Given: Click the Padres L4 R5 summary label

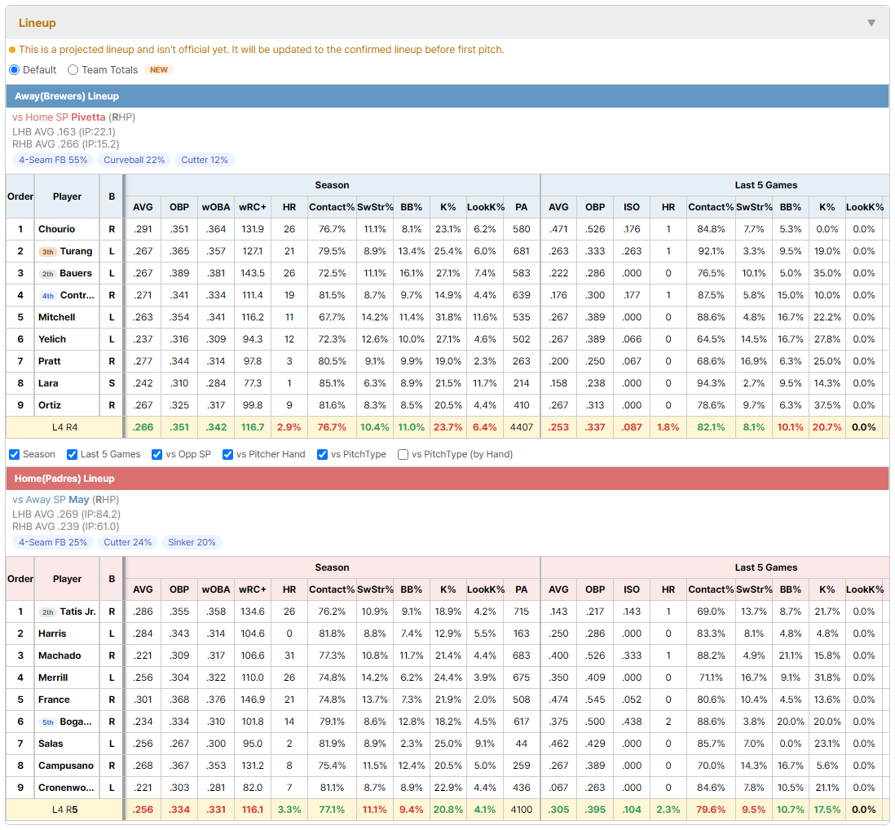Looking at the screenshot, I should 64,810.
